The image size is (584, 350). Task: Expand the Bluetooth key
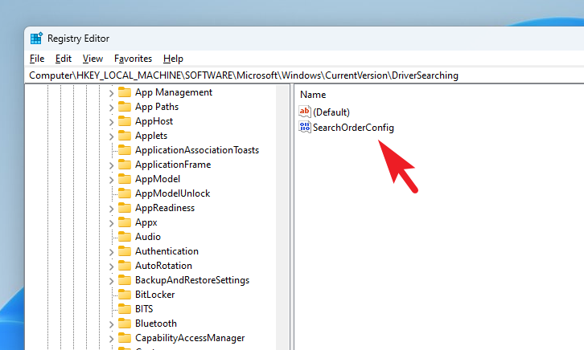click(111, 324)
